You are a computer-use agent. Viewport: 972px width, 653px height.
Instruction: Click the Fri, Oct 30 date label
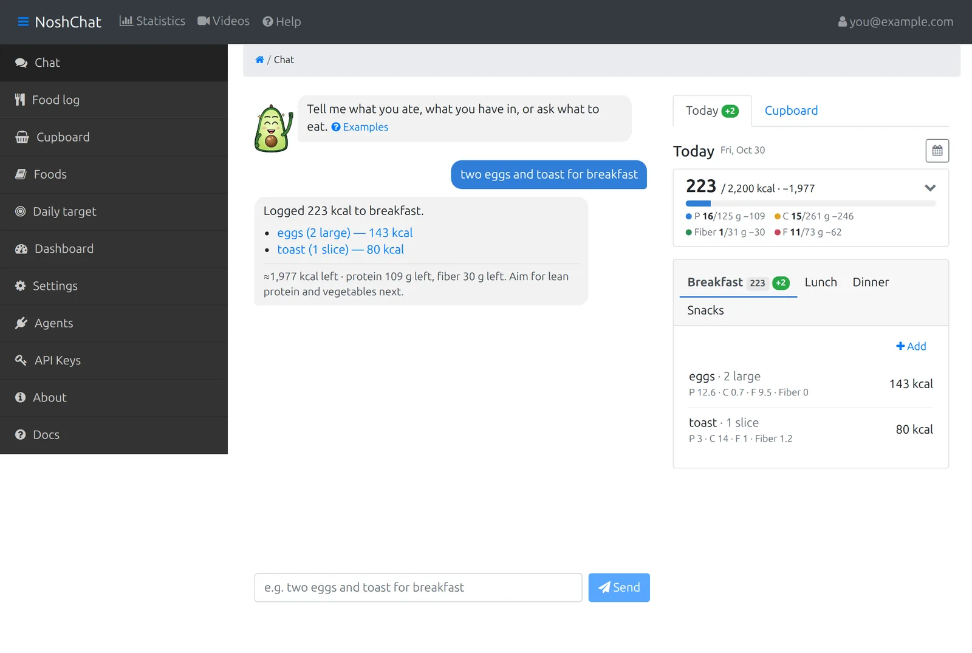(742, 150)
